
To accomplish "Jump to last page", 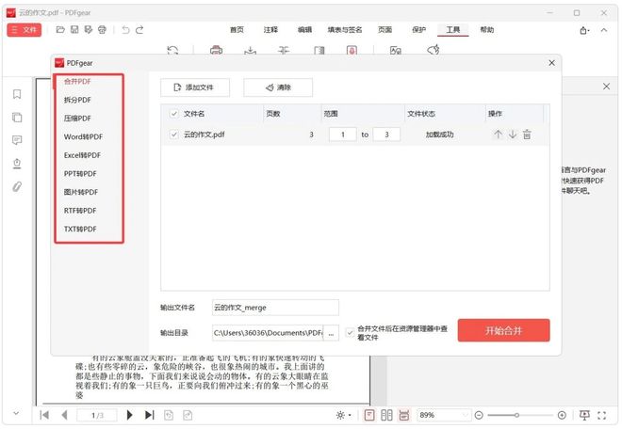I will (149, 415).
